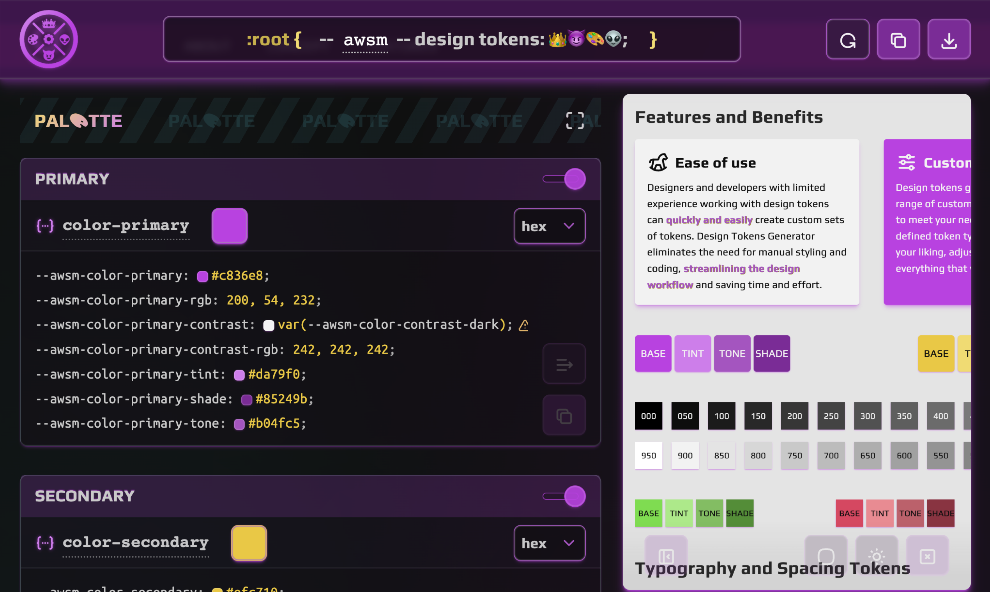Close the preview panel with the X box icon

927,556
